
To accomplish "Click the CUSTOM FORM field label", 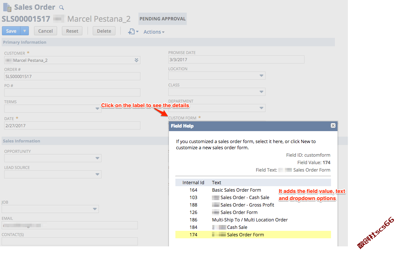I will tap(182, 118).
